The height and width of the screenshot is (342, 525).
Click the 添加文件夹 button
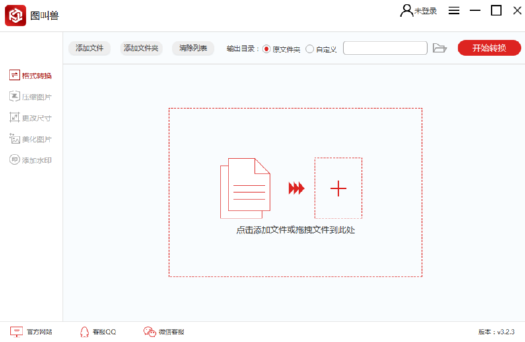[x=141, y=48]
